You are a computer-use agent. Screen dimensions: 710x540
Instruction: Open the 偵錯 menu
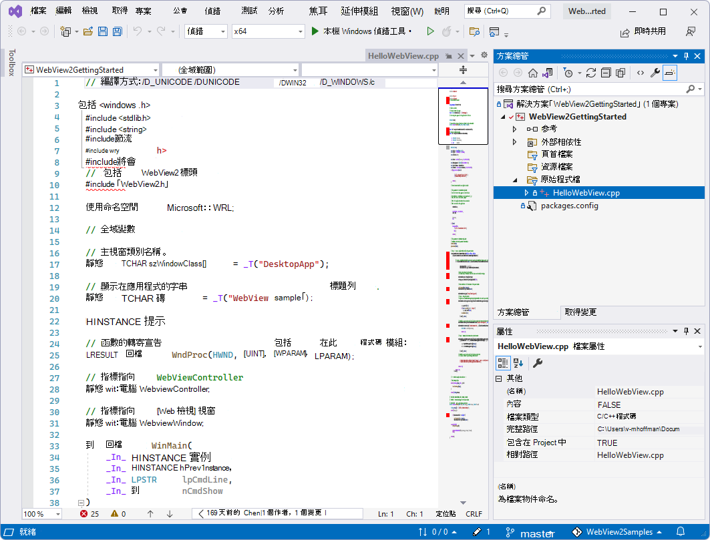(x=213, y=11)
